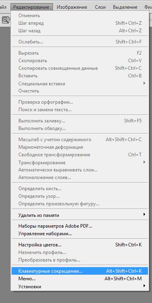Viewport: 152px width, 303px height.
Task: Select Проверка орфографии menu item
Action: (x=80, y=102)
